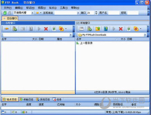Activate the (1) 远程窗口 pane header
This screenshot has height=115, width=151.
[x=38, y=23]
